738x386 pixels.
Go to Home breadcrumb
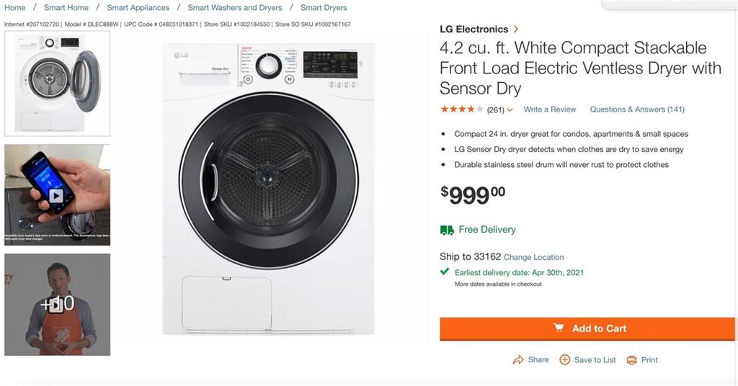coord(15,8)
